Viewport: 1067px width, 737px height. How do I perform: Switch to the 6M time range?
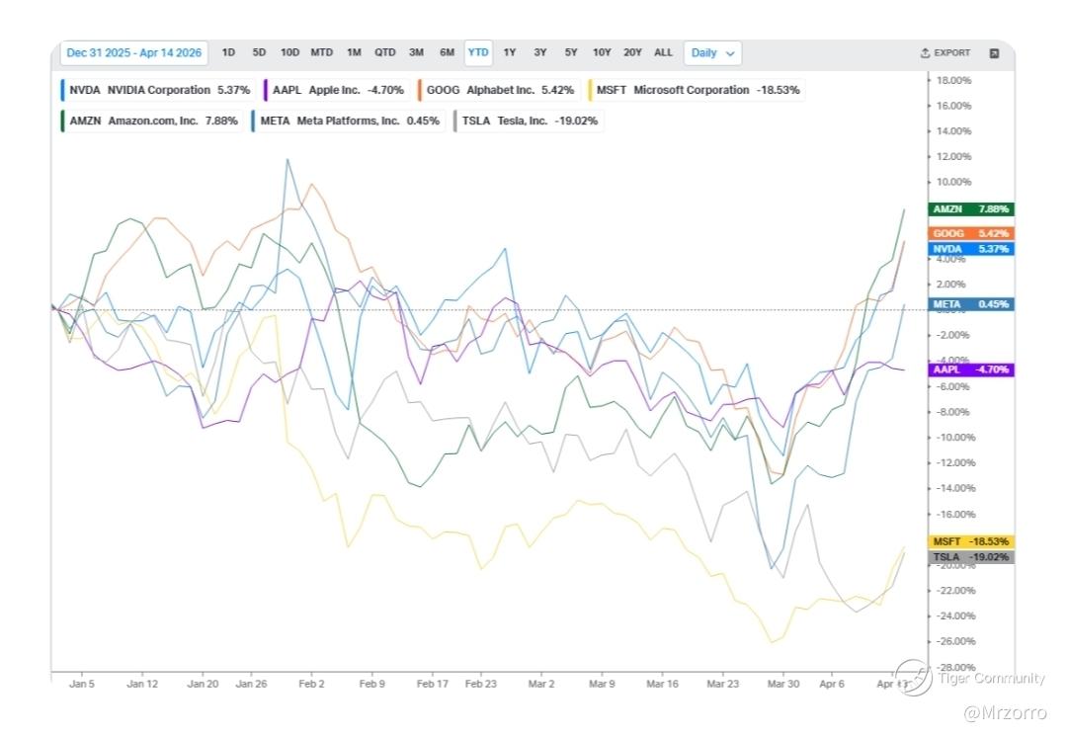click(447, 52)
